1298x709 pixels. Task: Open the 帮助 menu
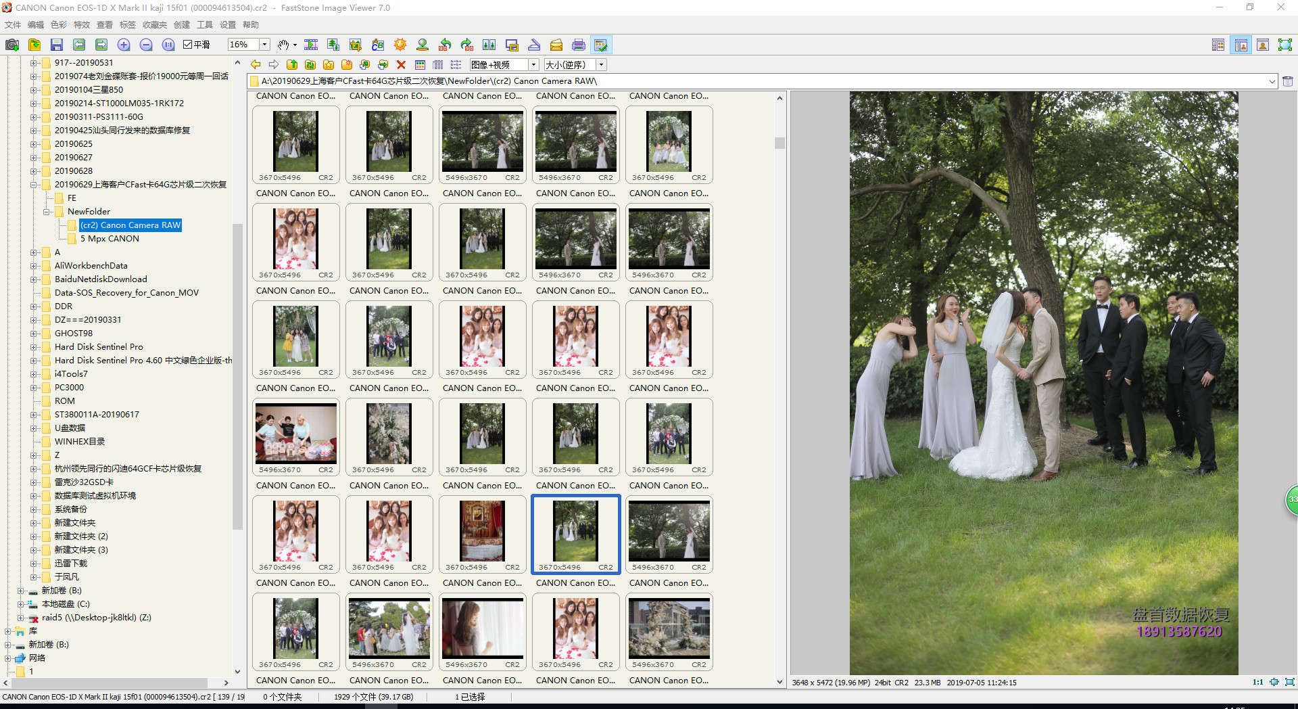(x=251, y=25)
